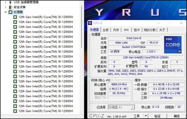Select 安全设备 in Device Manager tree
Viewport: 187px width, 119px height.
pyautogui.click(x=20, y=7)
